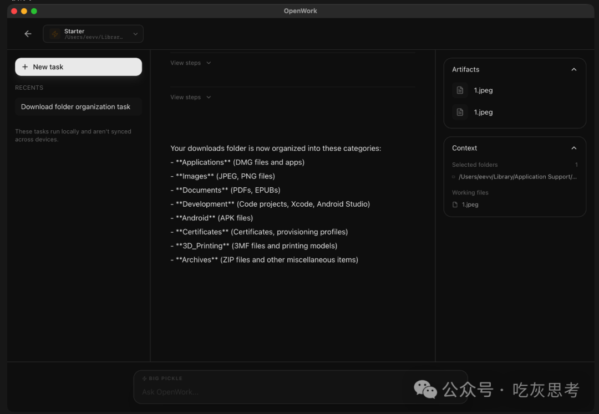
Task: Click the RECENTS section label
Action: tap(29, 88)
